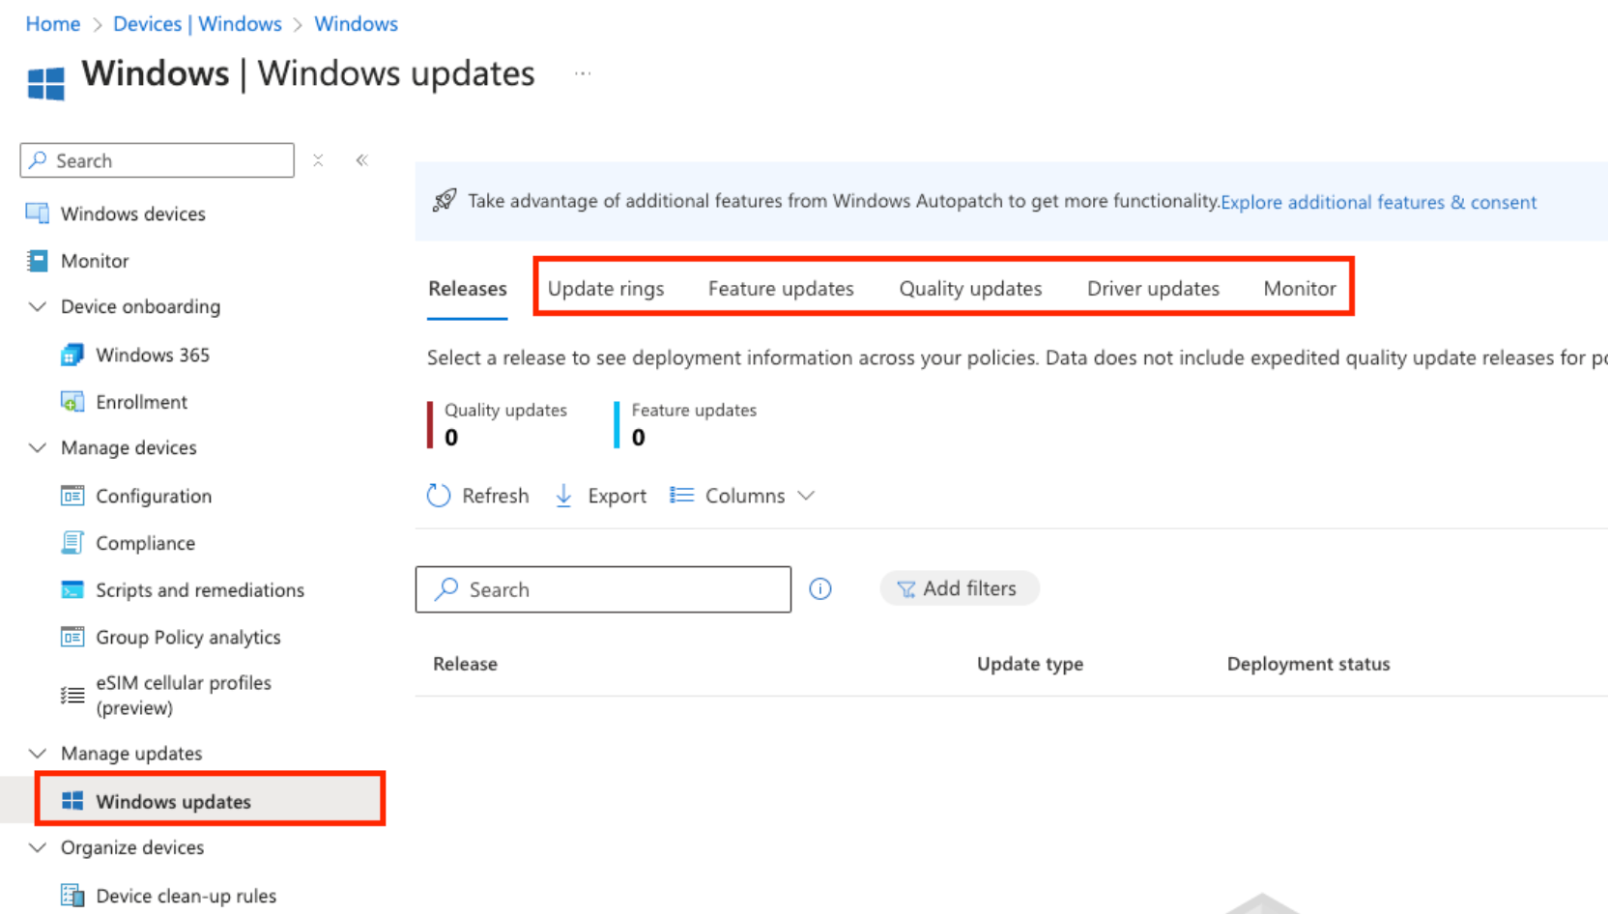Collapse the Manage updates section
The width and height of the screenshot is (1608, 914).
tap(38, 754)
